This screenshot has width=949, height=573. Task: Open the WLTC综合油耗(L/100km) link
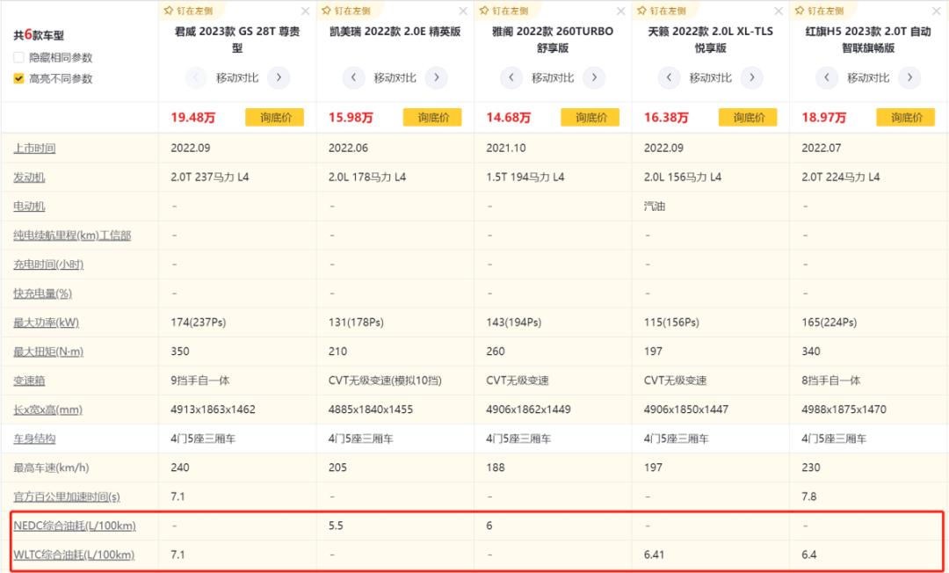pos(74,555)
